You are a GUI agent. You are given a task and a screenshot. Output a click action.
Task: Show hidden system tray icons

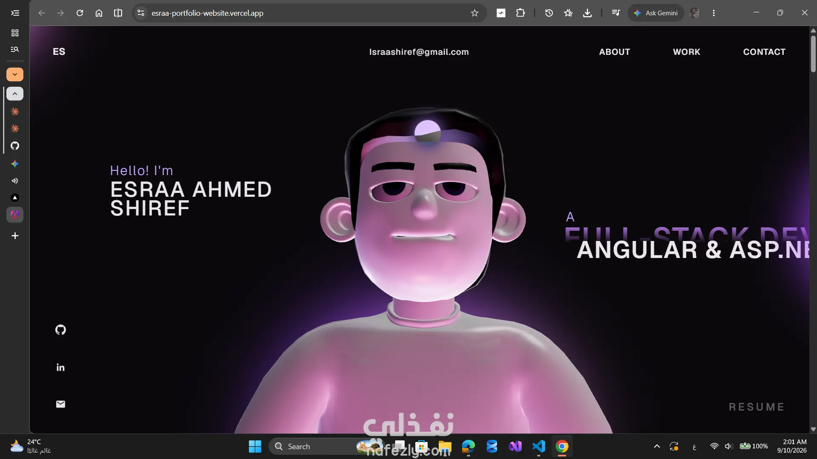pos(657,446)
